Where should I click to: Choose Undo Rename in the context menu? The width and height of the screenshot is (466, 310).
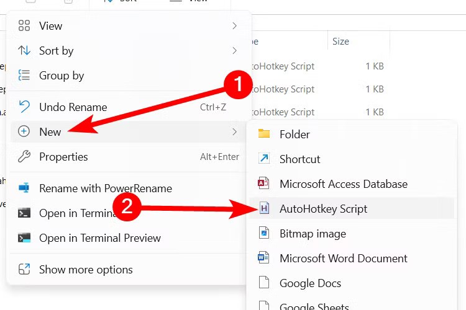point(128,107)
